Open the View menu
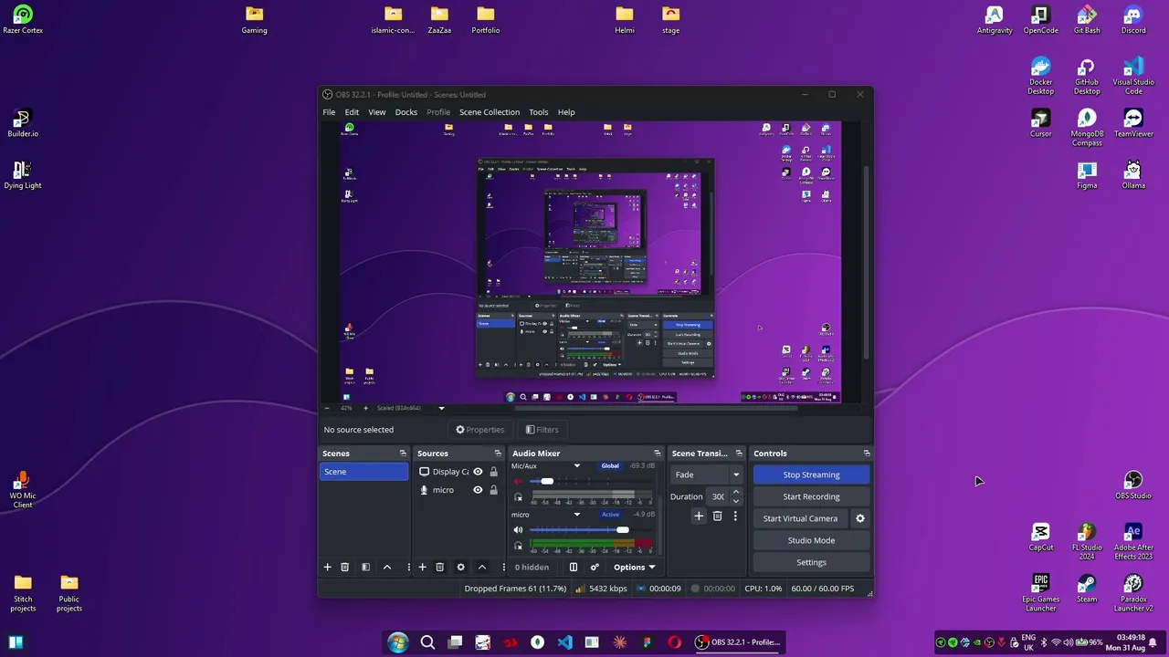 tap(376, 112)
